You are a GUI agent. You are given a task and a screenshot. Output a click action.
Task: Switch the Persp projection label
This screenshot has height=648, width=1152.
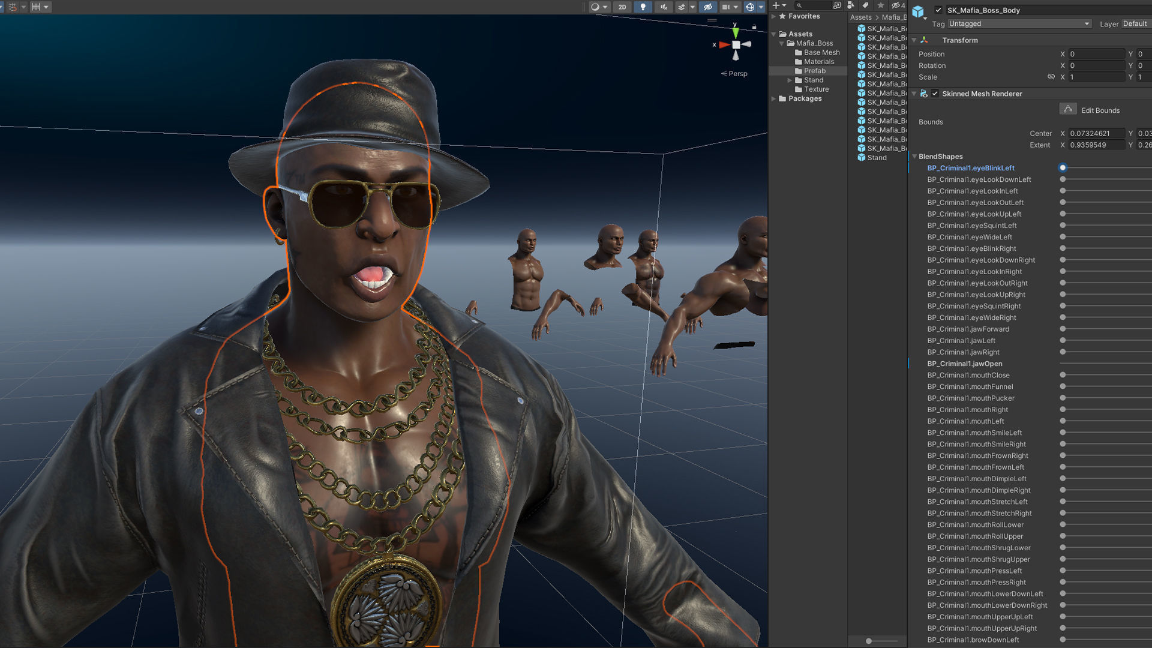(734, 74)
